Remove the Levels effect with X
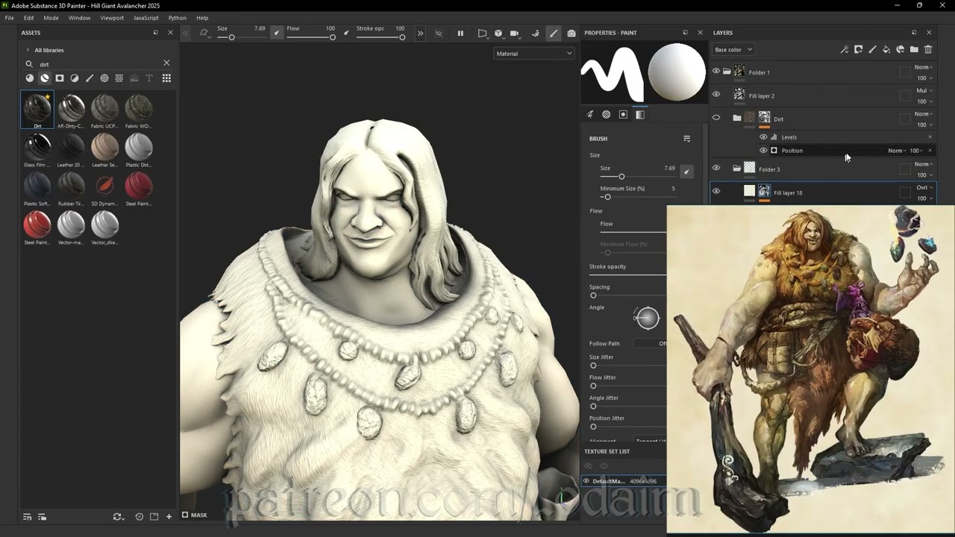Viewport: 955px width, 537px height. (x=930, y=137)
